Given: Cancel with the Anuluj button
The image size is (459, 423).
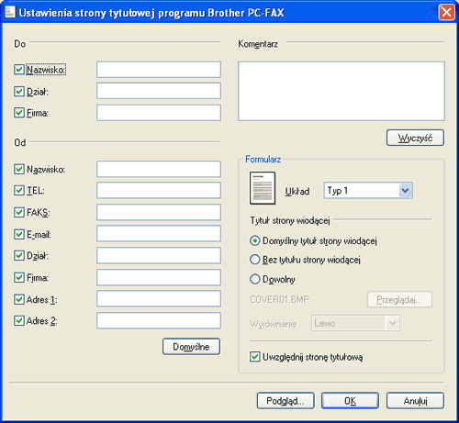Looking at the screenshot, I should (x=415, y=401).
